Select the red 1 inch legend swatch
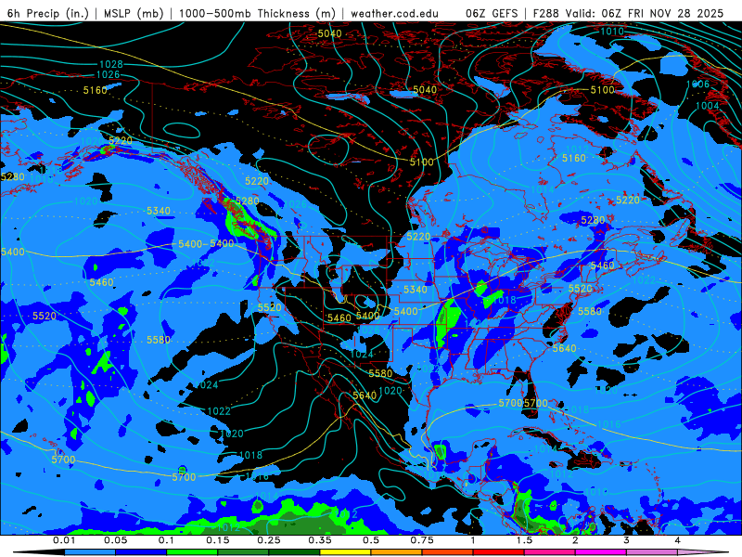742x557 pixels. (x=498, y=552)
